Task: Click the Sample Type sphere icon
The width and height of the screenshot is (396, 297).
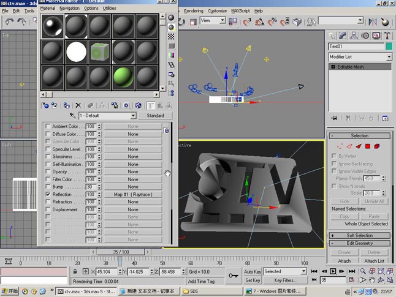Action: coord(171,17)
